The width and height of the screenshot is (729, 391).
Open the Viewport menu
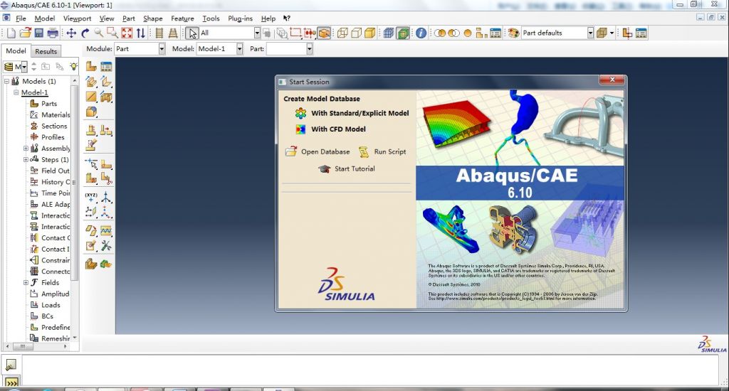[77, 18]
